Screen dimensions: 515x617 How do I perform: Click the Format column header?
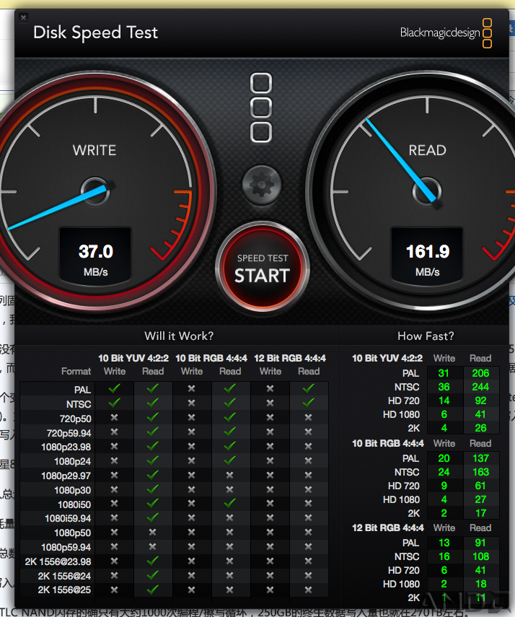tap(76, 372)
